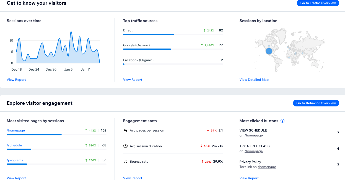The image size is (345, 185).
Task: Click the Get to know your visitors heading
Action: 37,3
